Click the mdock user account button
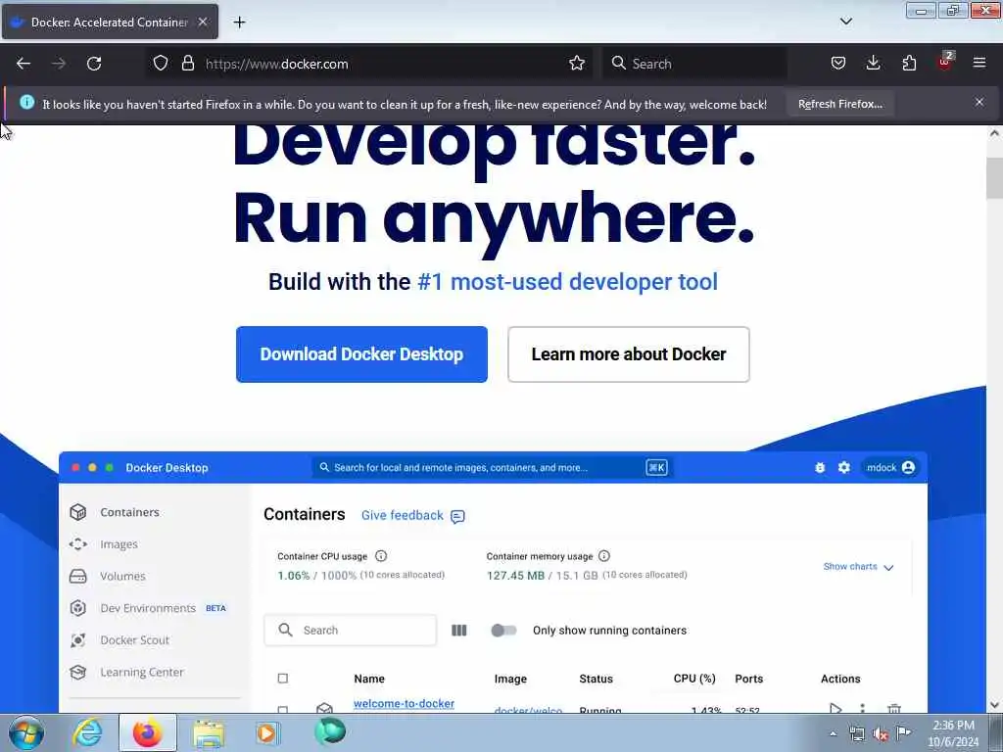The image size is (1003, 752). [890, 467]
